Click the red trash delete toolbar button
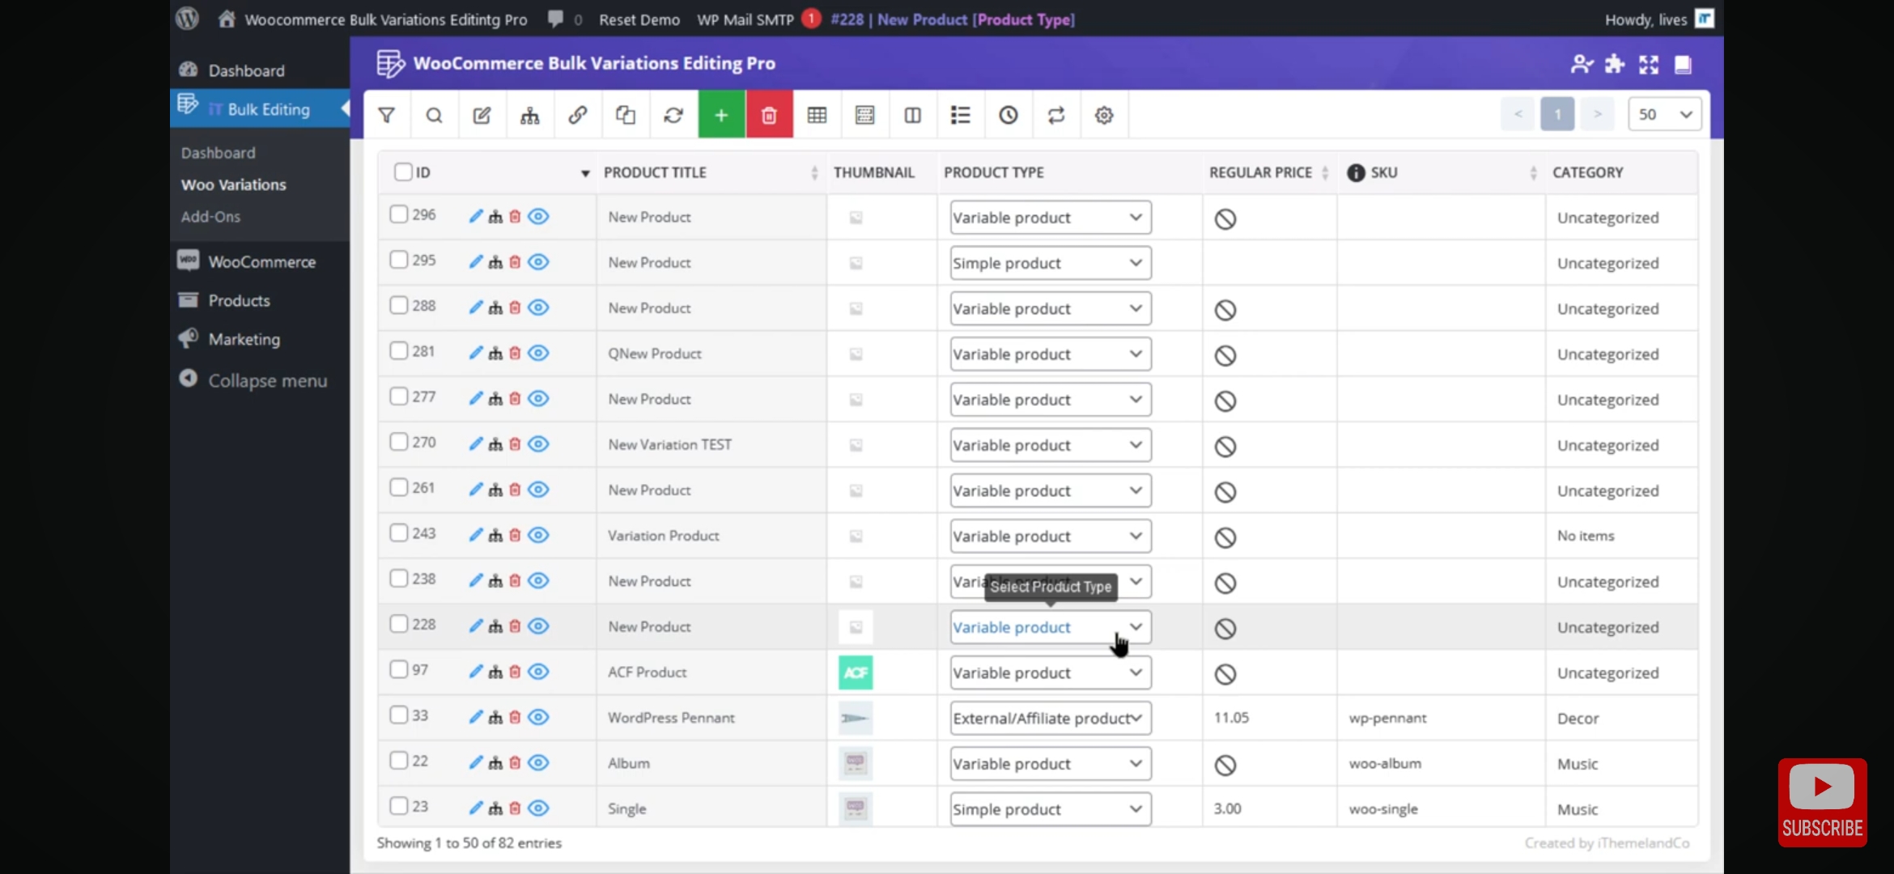1894x874 pixels. pos(769,115)
